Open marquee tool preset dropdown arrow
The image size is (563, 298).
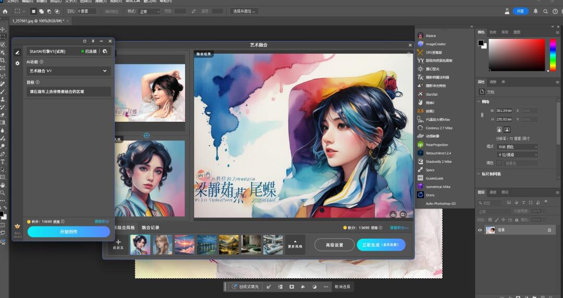[25, 11]
